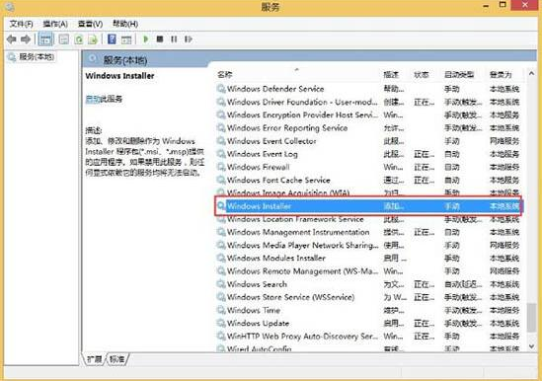Select Windows Time service
Viewport: 542px width, 381px height.
(x=368, y=310)
